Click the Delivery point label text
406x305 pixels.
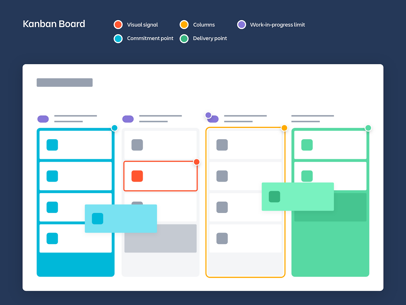click(x=210, y=38)
